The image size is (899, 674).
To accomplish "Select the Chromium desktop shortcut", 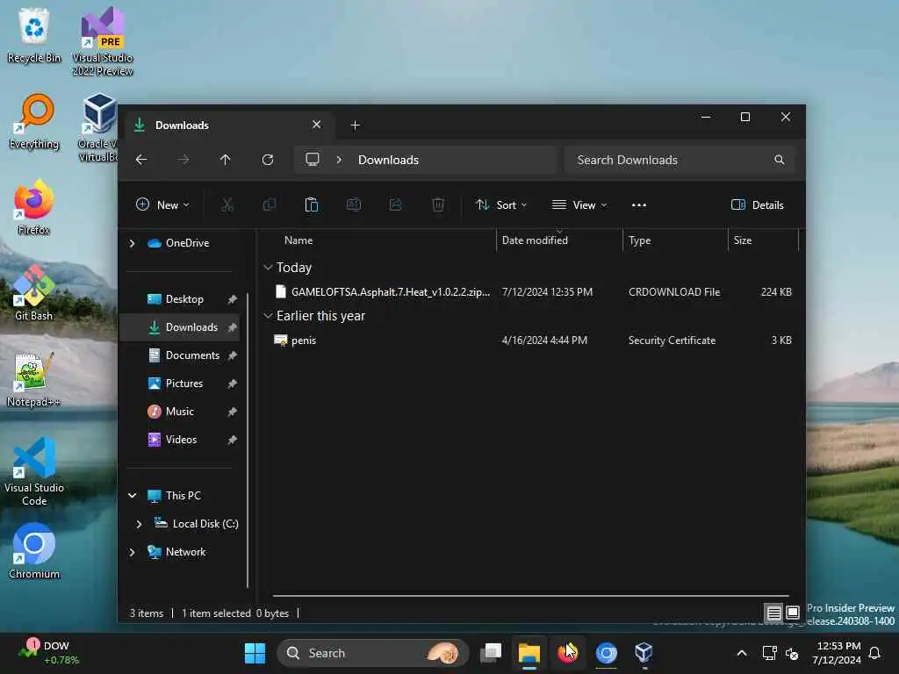I will (x=34, y=551).
